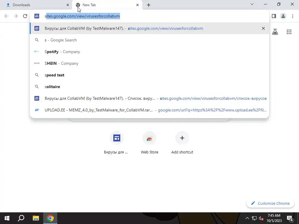The height and width of the screenshot is (224, 299).
Task: Open the 'список-вирусов' history suggestion
Action: [149, 98]
